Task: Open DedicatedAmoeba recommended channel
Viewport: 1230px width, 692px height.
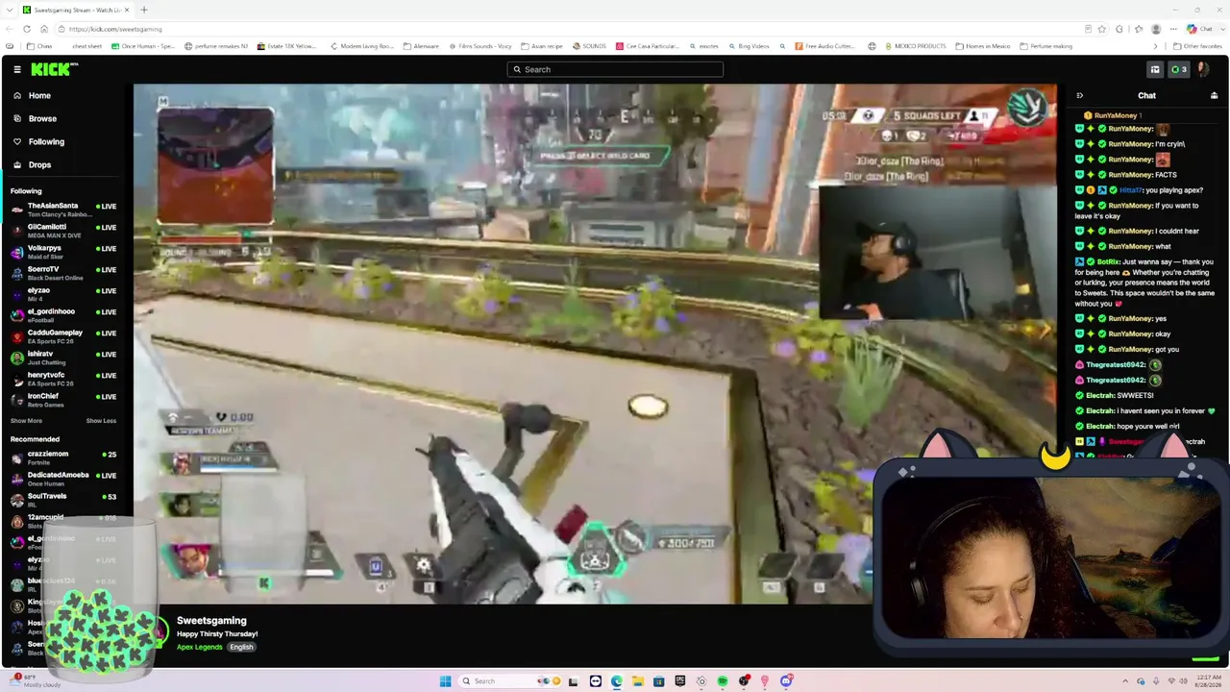Action: [x=63, y=479]
